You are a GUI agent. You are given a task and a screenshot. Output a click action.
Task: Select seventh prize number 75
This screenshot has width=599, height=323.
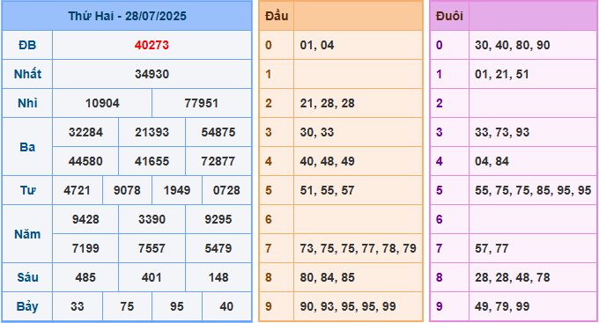pyautogui.click(x=127, y=306)
